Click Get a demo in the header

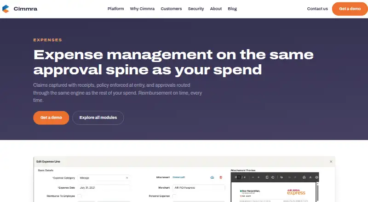[350, 9]
